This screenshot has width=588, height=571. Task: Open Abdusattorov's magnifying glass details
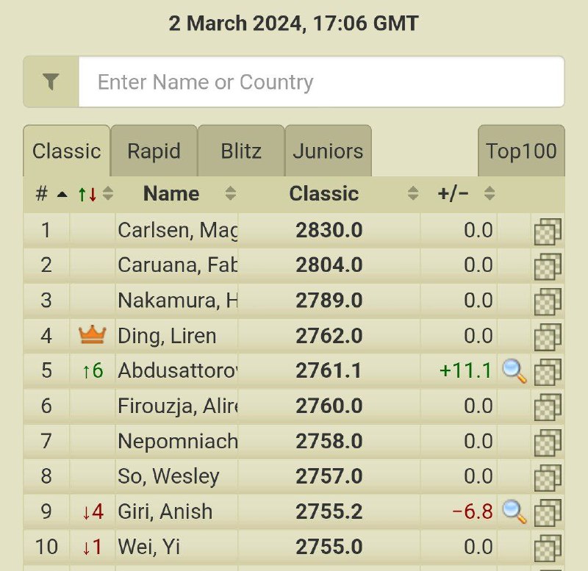(514, 371)
